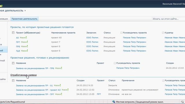Sort by the Заказчик column header
The image size is (185, 104).
(91, 33)
